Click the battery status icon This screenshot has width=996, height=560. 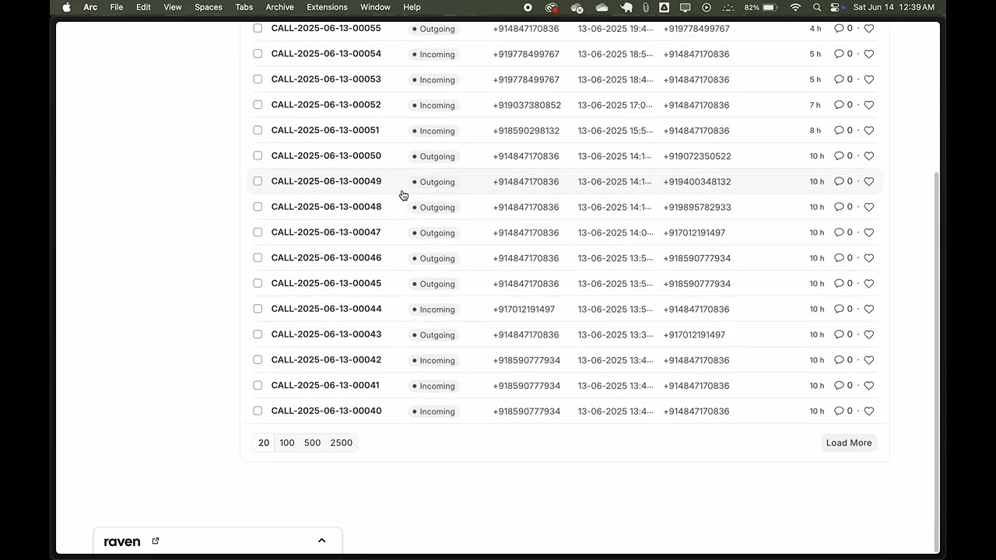point(770,7)
